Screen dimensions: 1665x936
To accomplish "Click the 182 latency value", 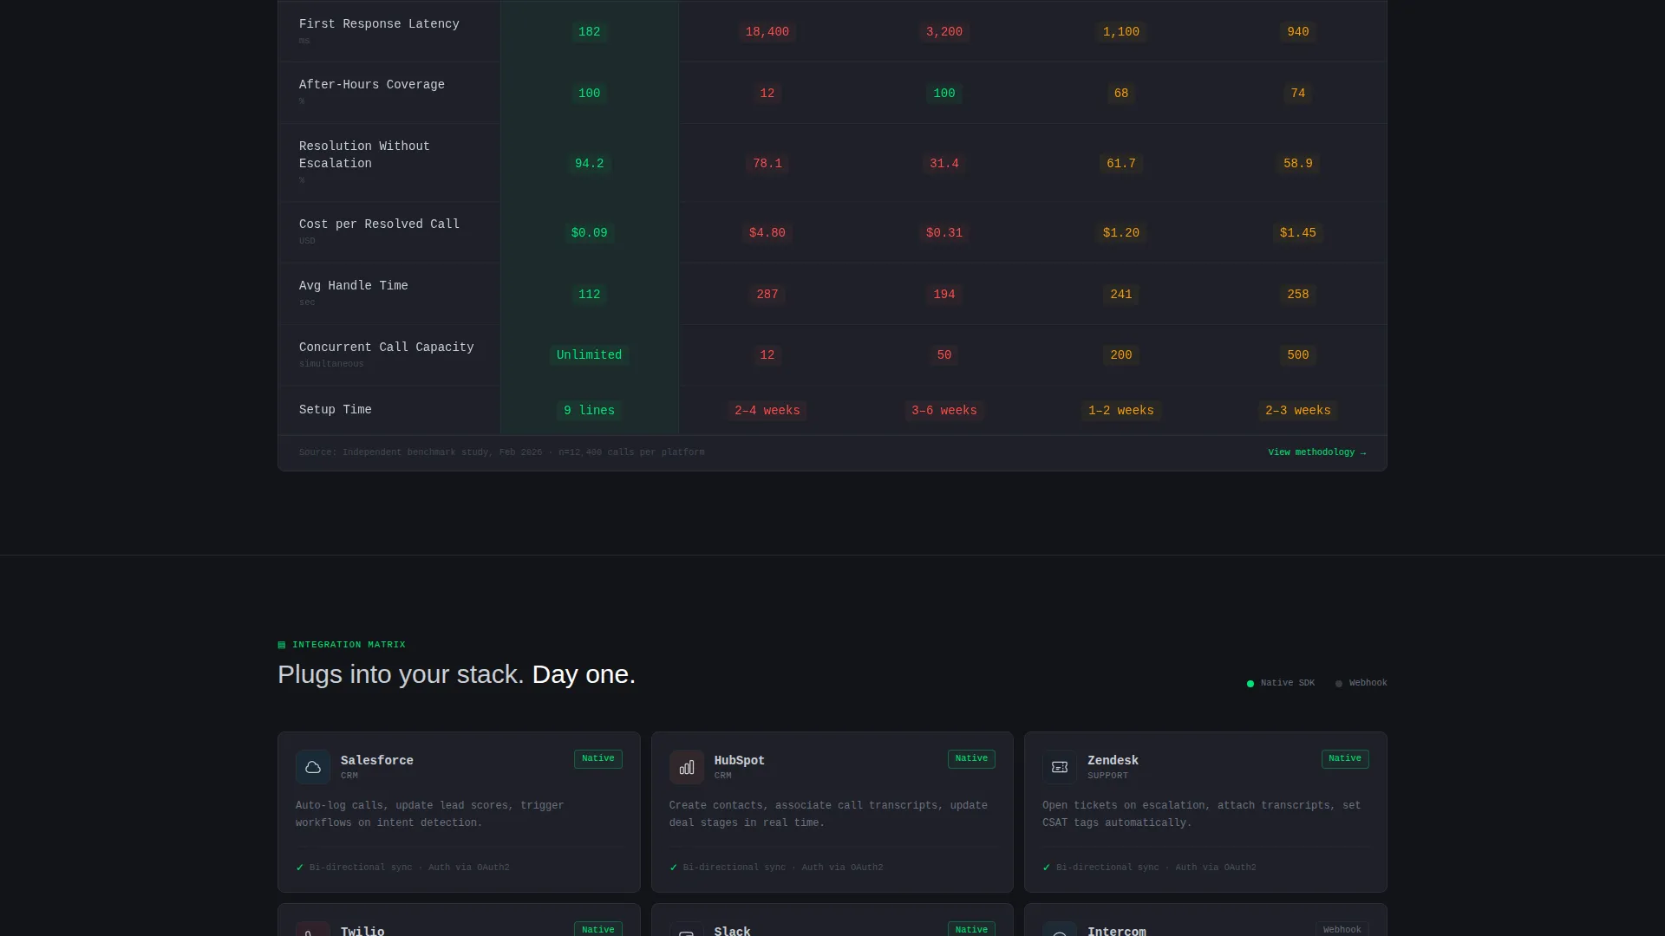I will coord(589,32).
